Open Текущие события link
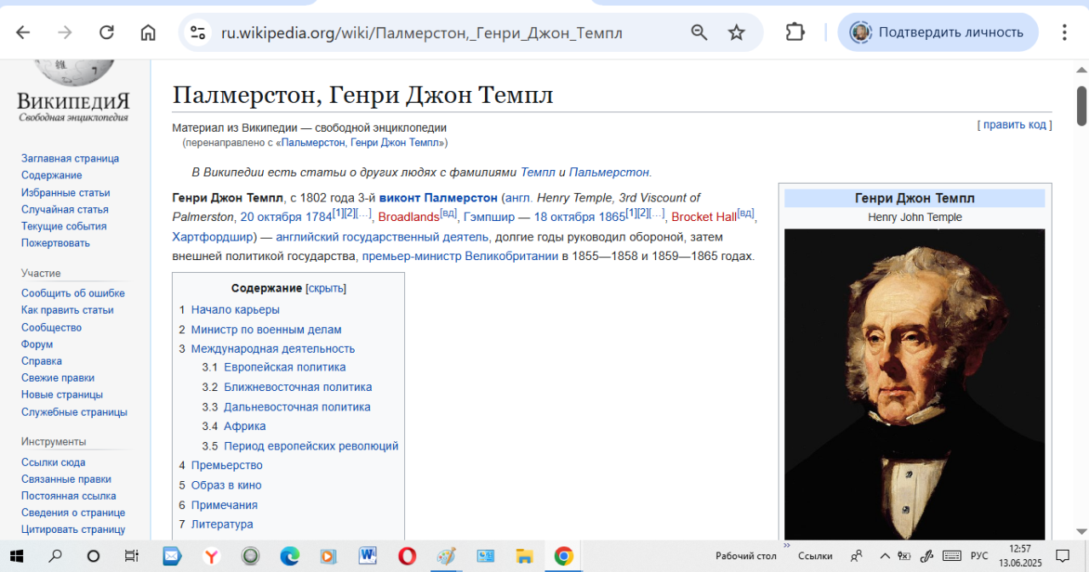This screenshot has width=1089, height=572. click(64, 227)
